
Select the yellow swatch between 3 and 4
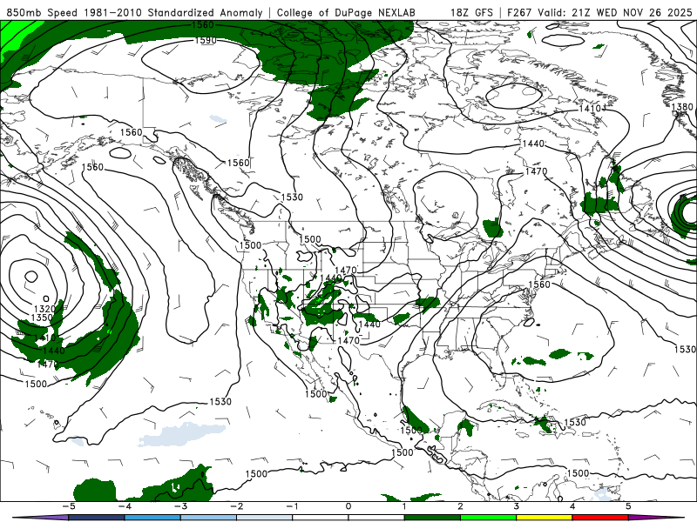tap(544, 518)
